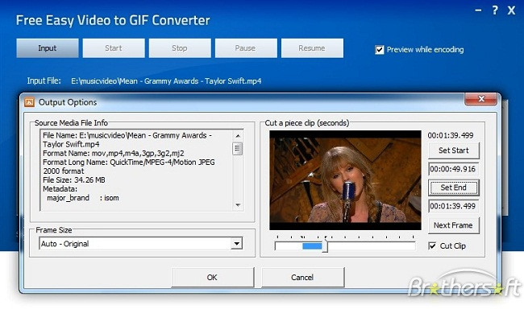The width and height of the screenshot is (524, 309).
Task: Close the main converter window with X
Action: coord(511,10)
